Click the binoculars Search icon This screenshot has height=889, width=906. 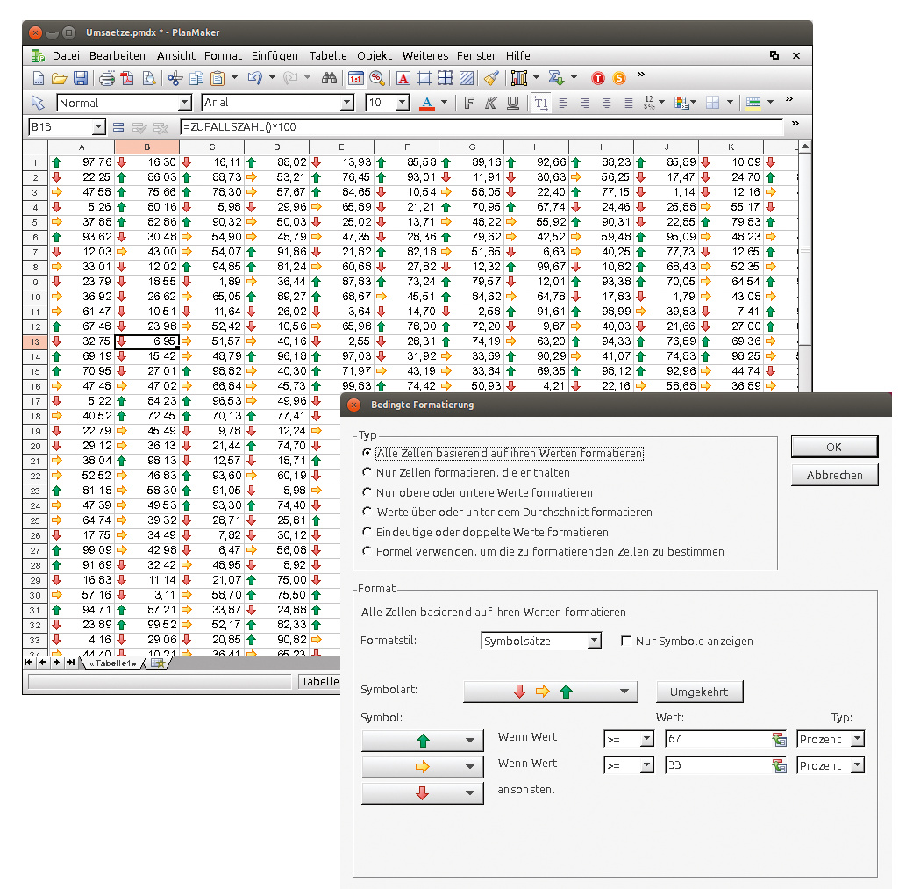coord(329,78)
